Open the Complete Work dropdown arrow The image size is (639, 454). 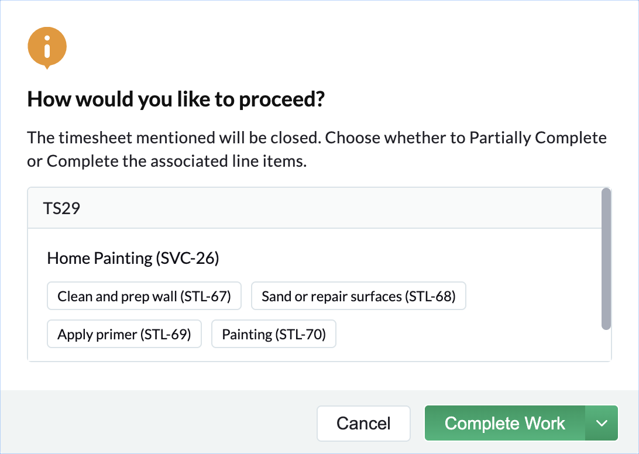(x=602, y=423)
